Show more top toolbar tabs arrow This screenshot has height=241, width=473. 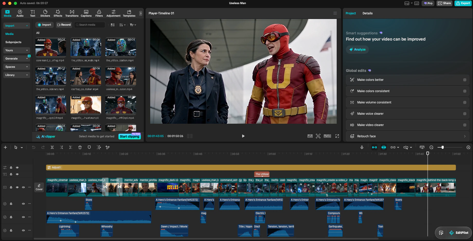click(141, 13)
